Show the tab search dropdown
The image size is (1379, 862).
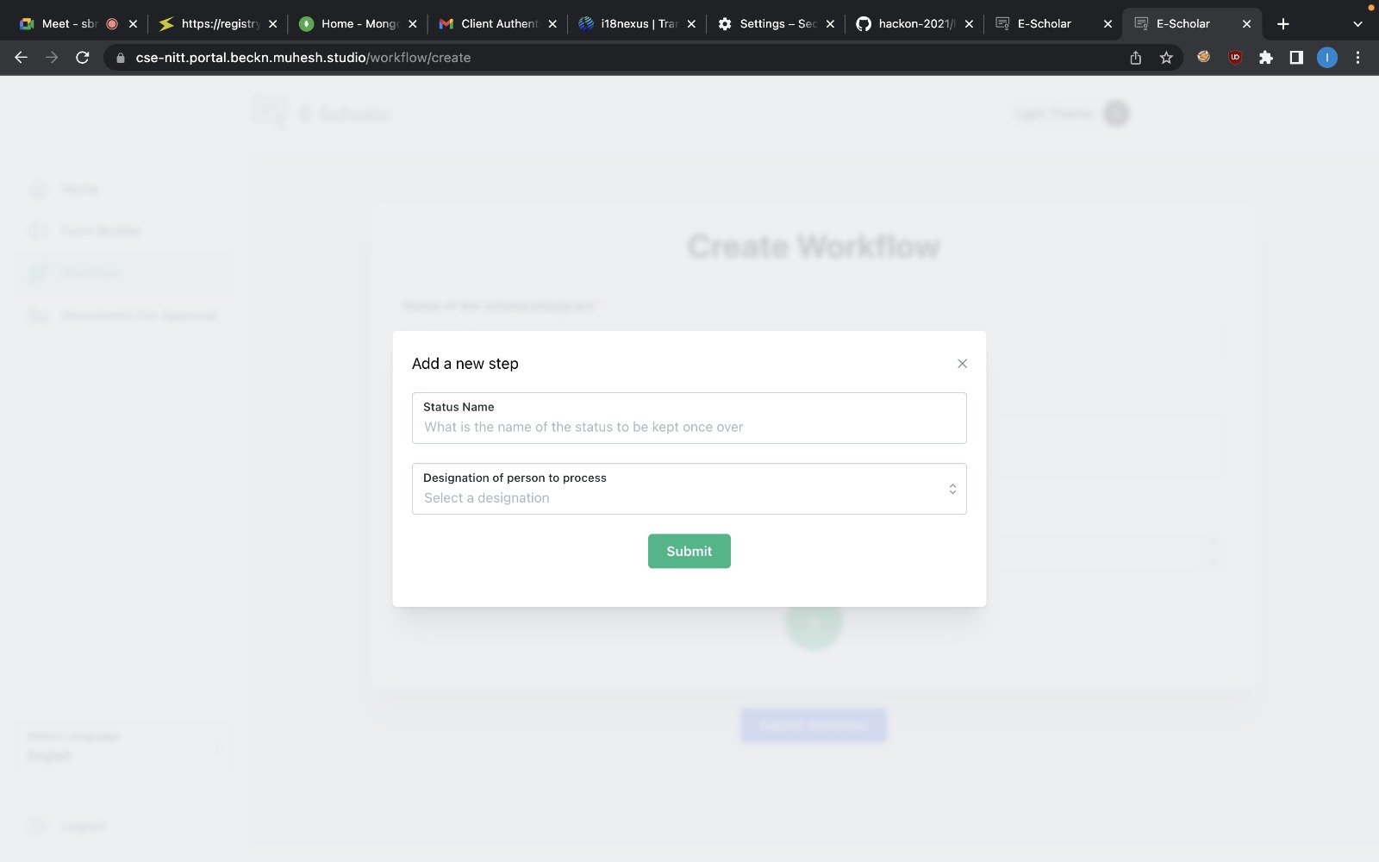tap(1357, 24)
